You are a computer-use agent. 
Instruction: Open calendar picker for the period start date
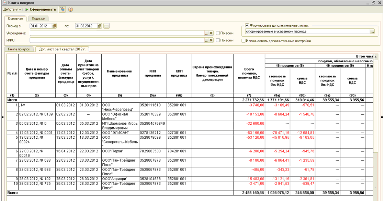pyautogui.click(x=54, y=26)
